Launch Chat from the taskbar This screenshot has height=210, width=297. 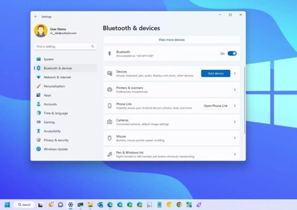(61, 205)
